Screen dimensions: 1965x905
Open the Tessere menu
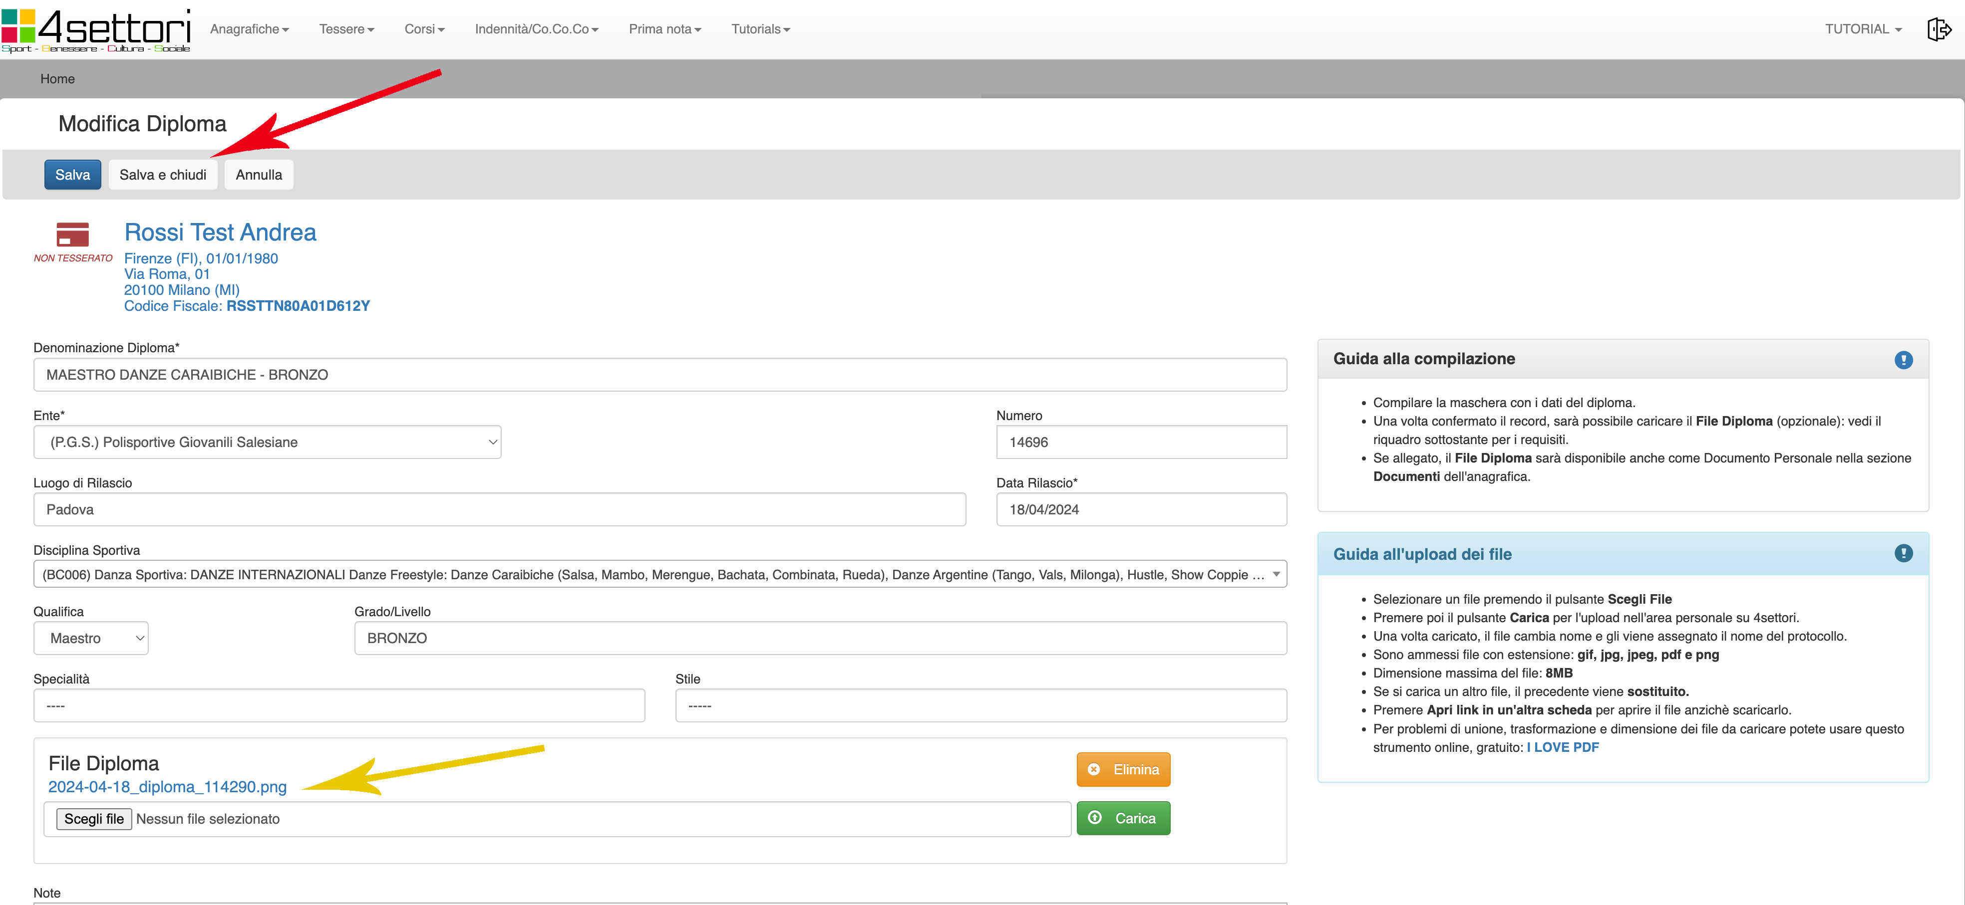(x=346, y=29)
